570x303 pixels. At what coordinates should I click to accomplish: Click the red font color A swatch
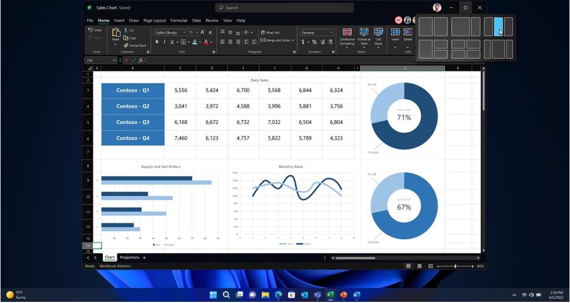coord(206,42)
